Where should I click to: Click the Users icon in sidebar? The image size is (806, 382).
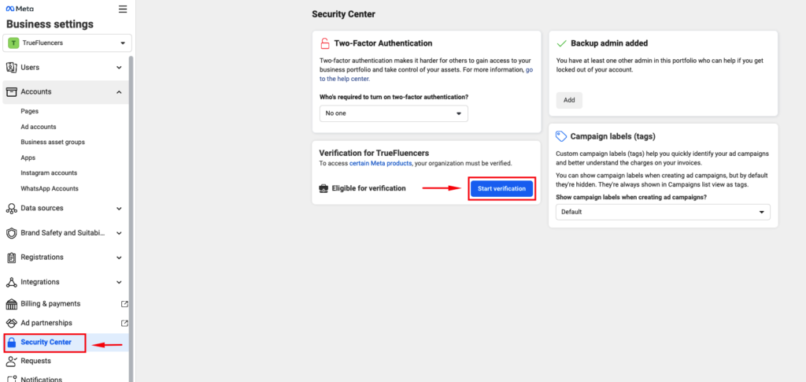(11, 68)
